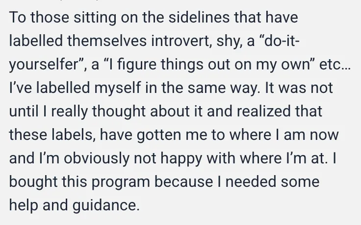This screenshot has height=225, width=361.
Task: Click the word "needed" in the text
Action: [251, 181]
